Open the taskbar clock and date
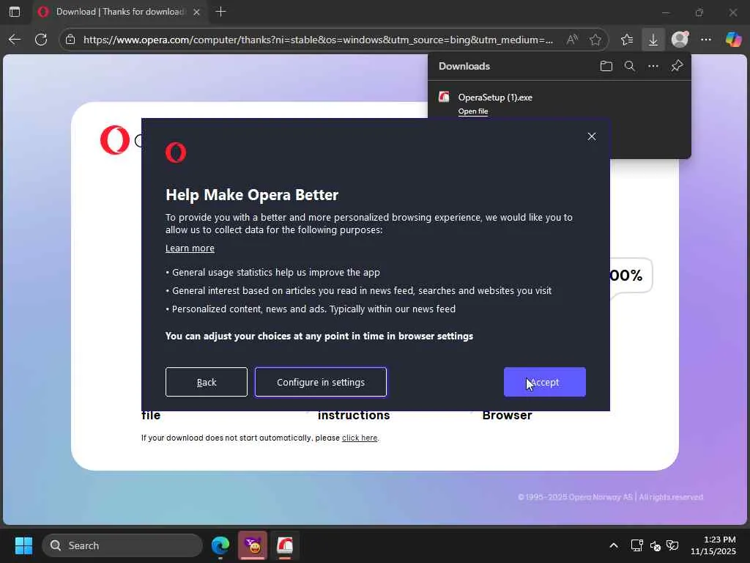Image resolution: width=750 pixels, height=563 pixels. tap(713, 545)
